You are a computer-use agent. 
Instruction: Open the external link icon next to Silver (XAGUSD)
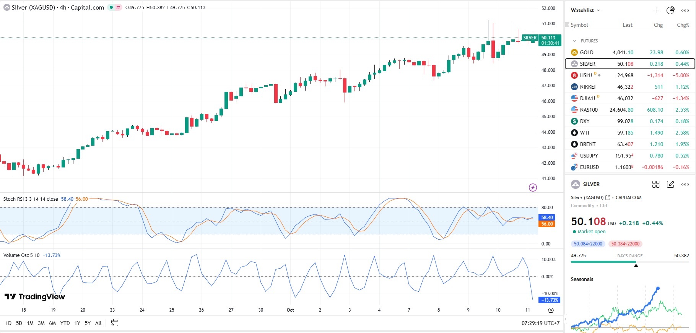608,198
